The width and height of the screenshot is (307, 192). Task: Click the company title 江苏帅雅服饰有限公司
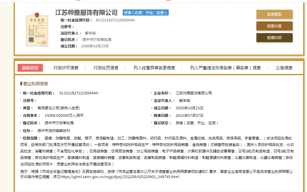86,13
